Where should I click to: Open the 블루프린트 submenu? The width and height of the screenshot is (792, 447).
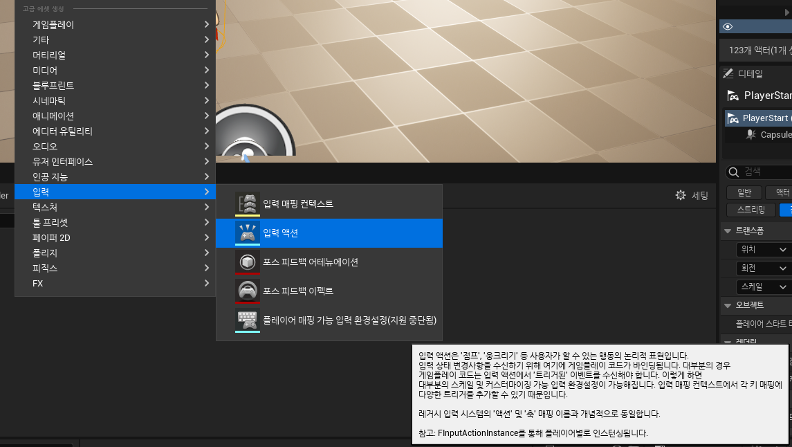115,85
